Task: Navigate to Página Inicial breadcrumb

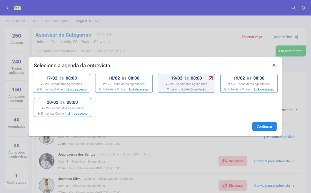Action: pyautogui.click(x=15, y=21)
